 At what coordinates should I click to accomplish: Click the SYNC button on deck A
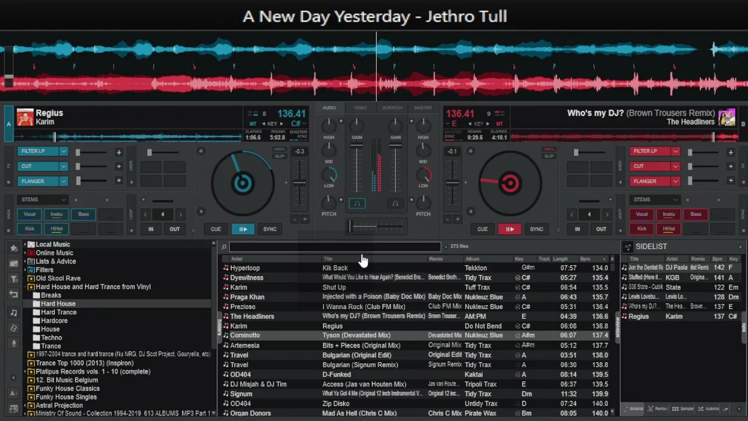click(x=269, y=229)
